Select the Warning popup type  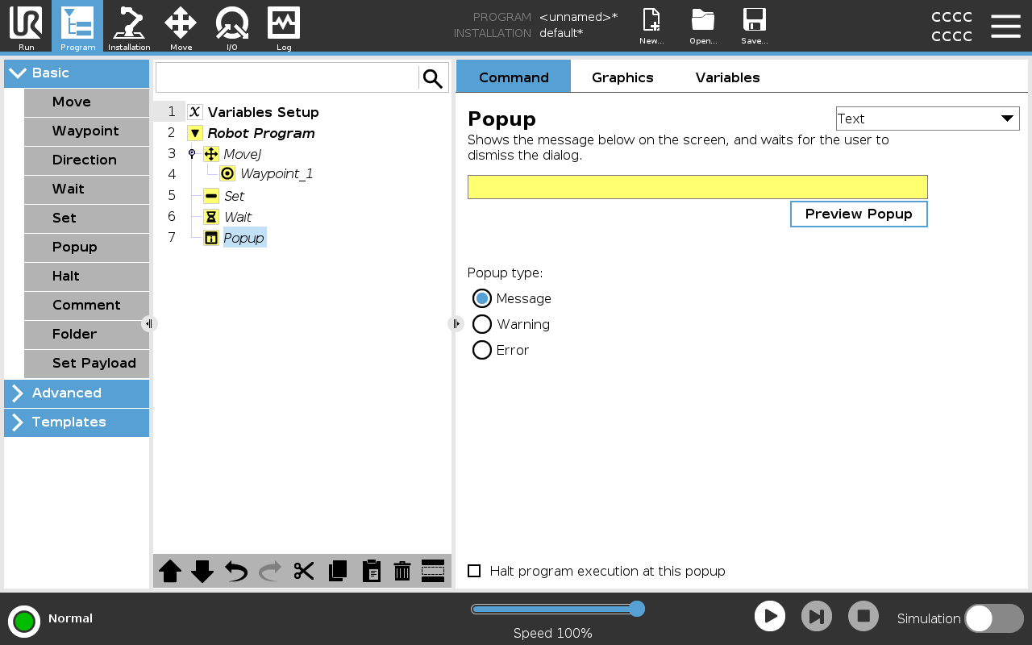click(x=482, y=324)
